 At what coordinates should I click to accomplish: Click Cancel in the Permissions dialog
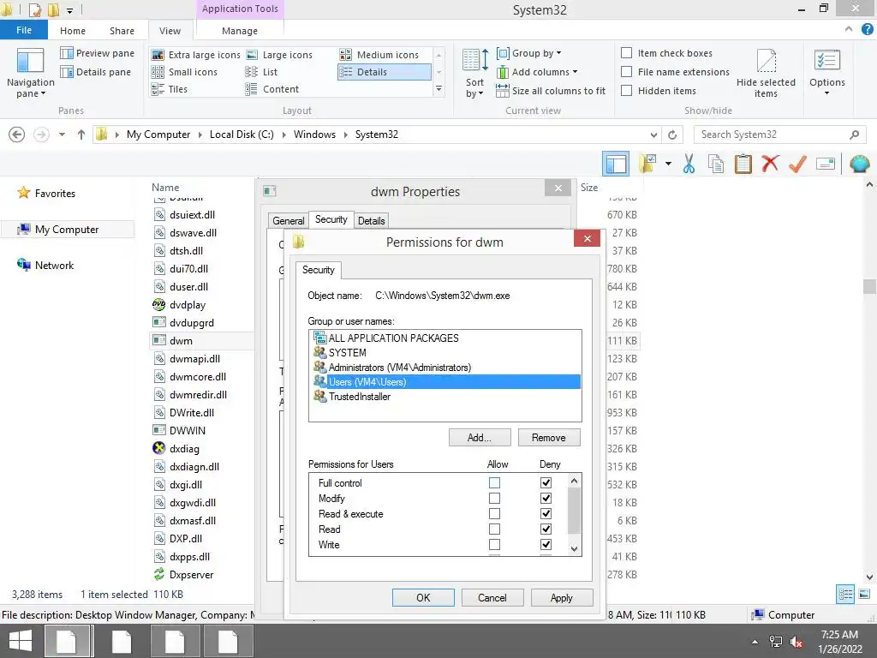coord(492,597)
